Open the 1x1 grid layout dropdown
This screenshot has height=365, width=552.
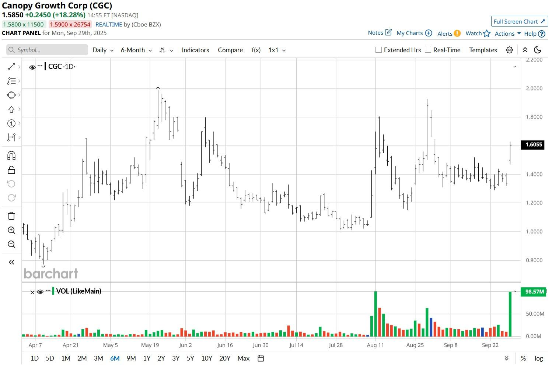point(277,50)
